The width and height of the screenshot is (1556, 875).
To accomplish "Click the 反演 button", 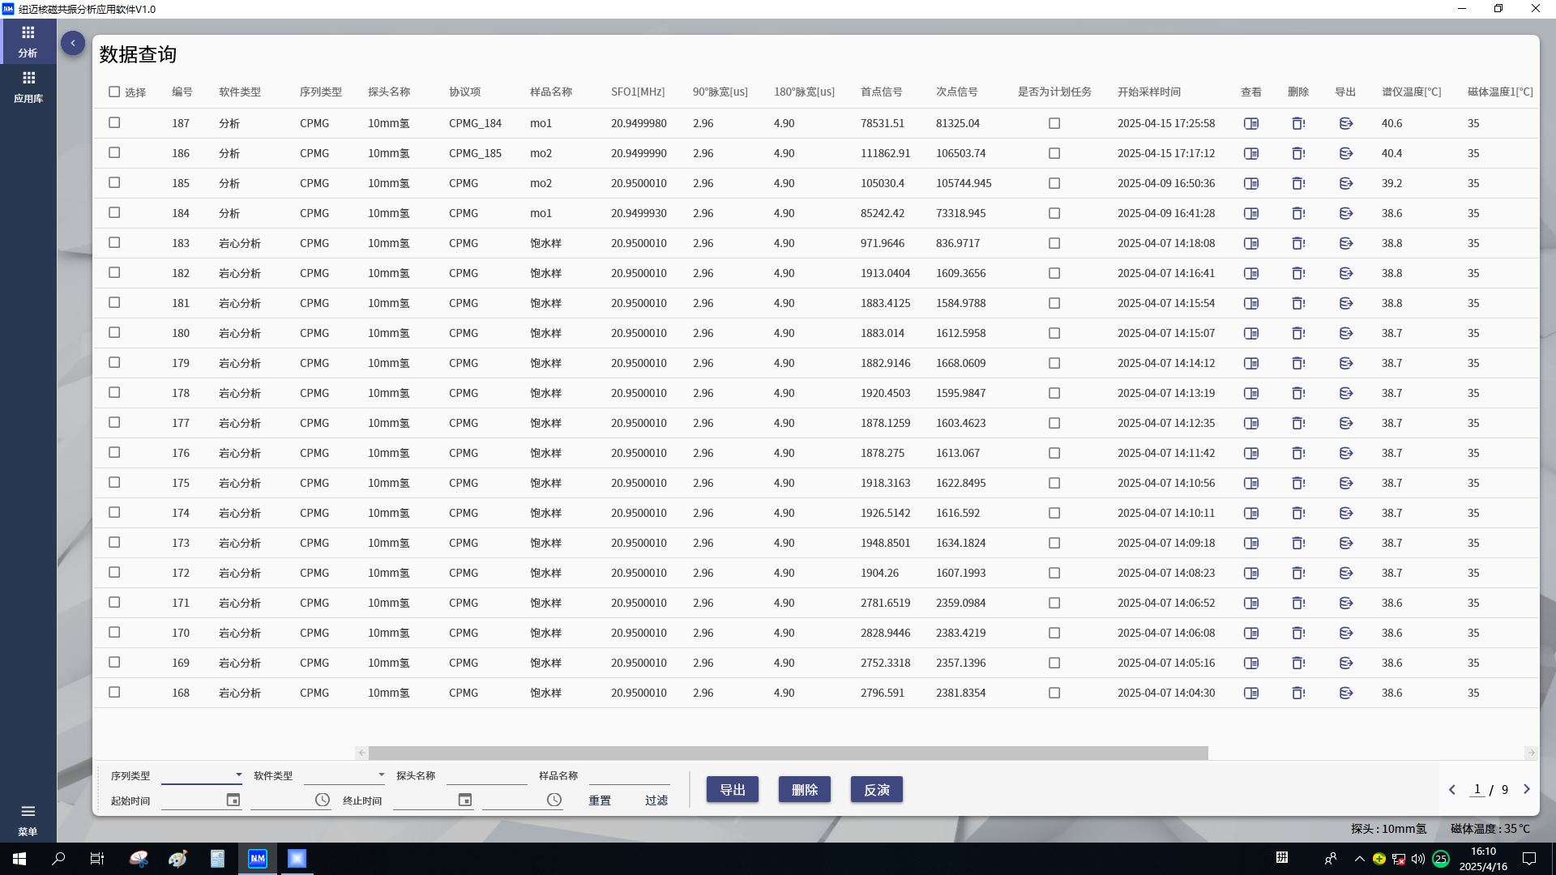I will click(x=876, y=790).
